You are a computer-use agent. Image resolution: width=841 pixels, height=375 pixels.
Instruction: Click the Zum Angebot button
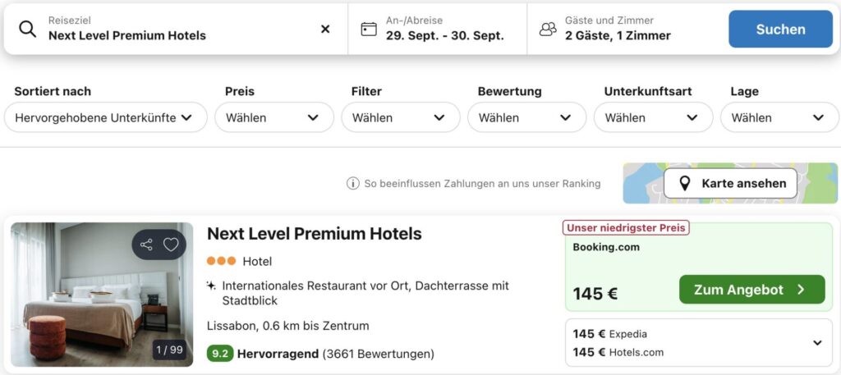click(751, 290)
